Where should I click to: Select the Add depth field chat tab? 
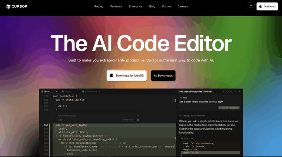tap(195, 92)
